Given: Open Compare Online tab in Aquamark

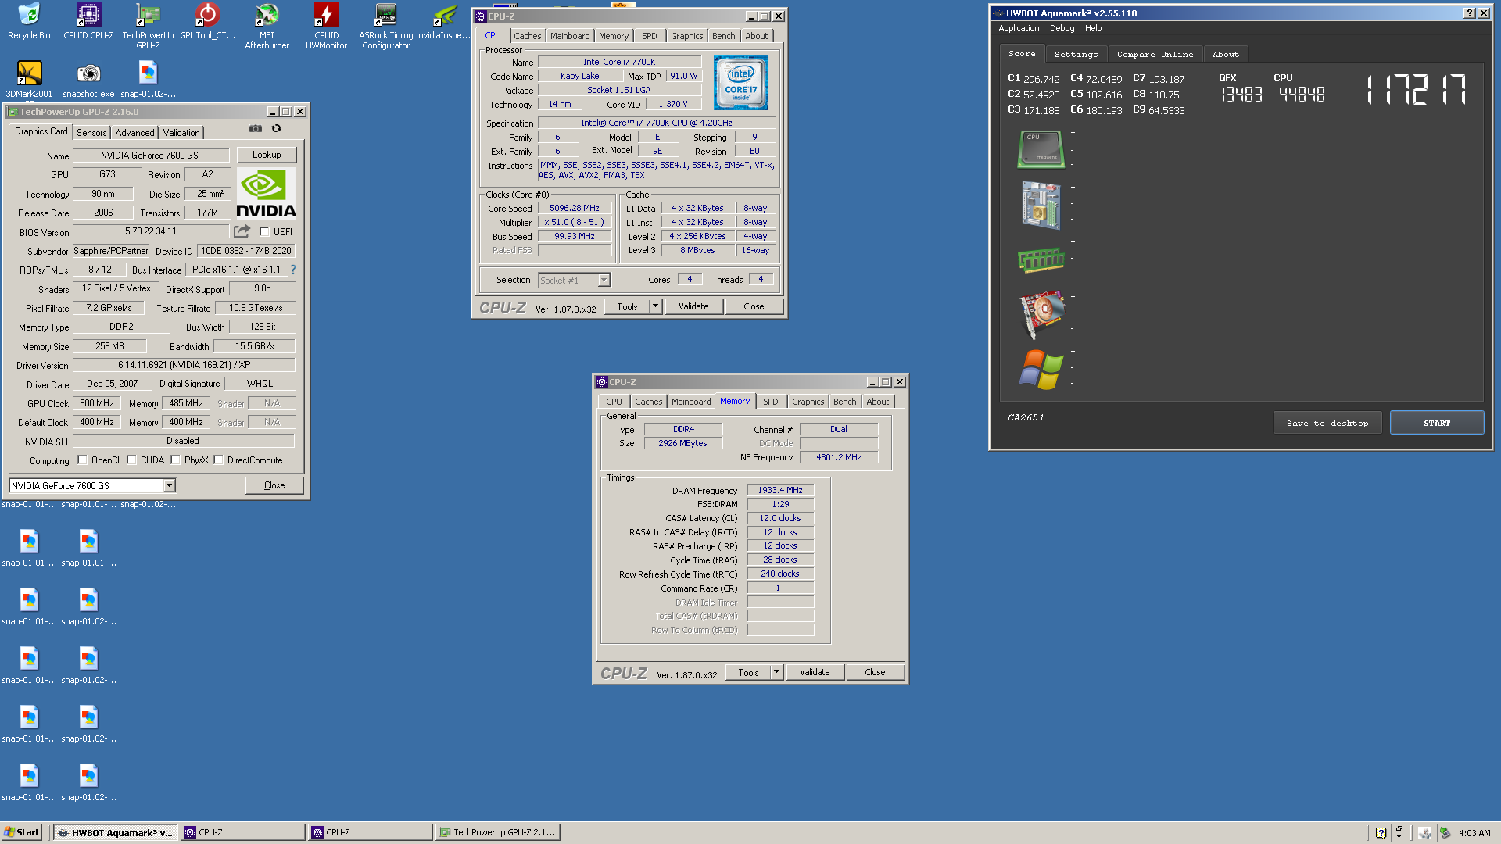Looking at the screenshot, I should coord(1155,54).
